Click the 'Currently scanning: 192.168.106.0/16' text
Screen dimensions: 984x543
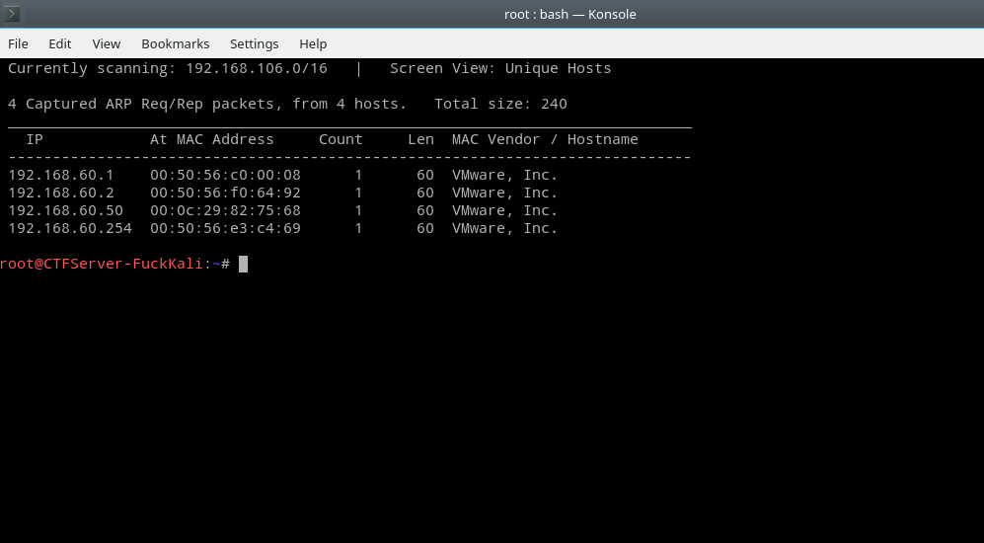tap(168, 68)
